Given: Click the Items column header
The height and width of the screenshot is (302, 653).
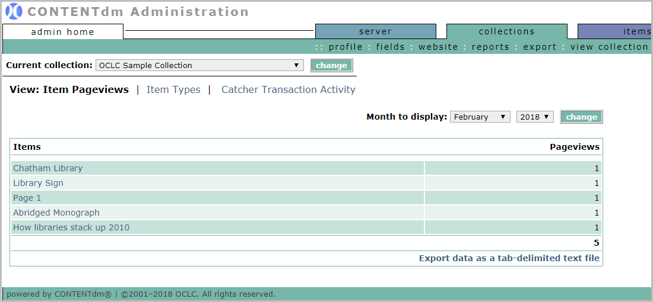Looking at the screenshot, I should point(27,147).
